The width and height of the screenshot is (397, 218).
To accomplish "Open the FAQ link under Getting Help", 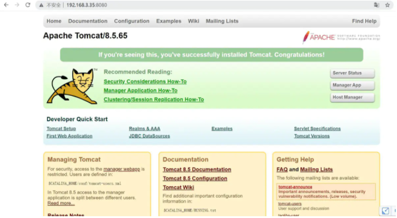I will click(x=282, y=169).
